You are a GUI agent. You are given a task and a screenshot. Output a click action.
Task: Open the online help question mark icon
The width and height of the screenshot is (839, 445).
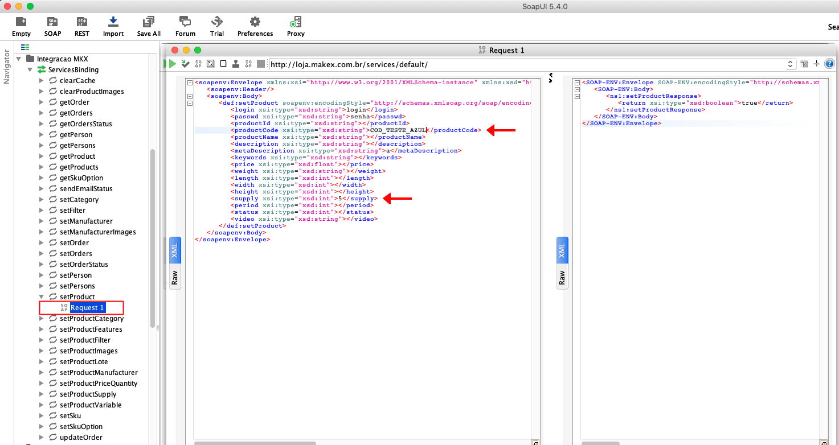point(829,64)
